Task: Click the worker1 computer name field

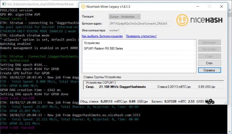Action: (117, 30)
